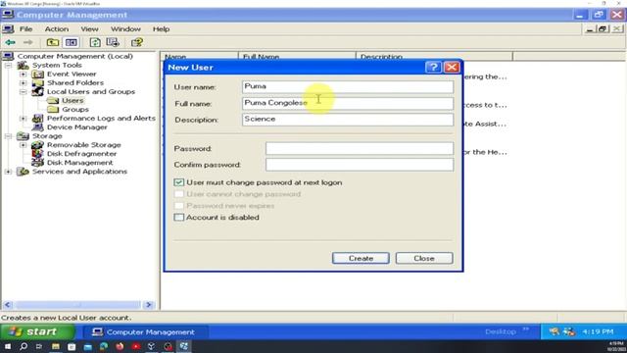Open the Window menu

(125, 29)
